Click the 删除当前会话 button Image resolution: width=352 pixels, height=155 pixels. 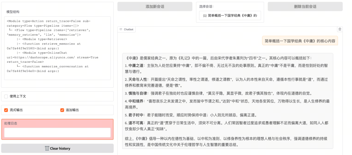click(305, 6)
